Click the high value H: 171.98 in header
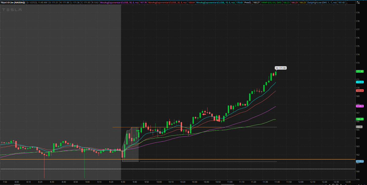Screen dimensions: 367x185 [64, 2]
